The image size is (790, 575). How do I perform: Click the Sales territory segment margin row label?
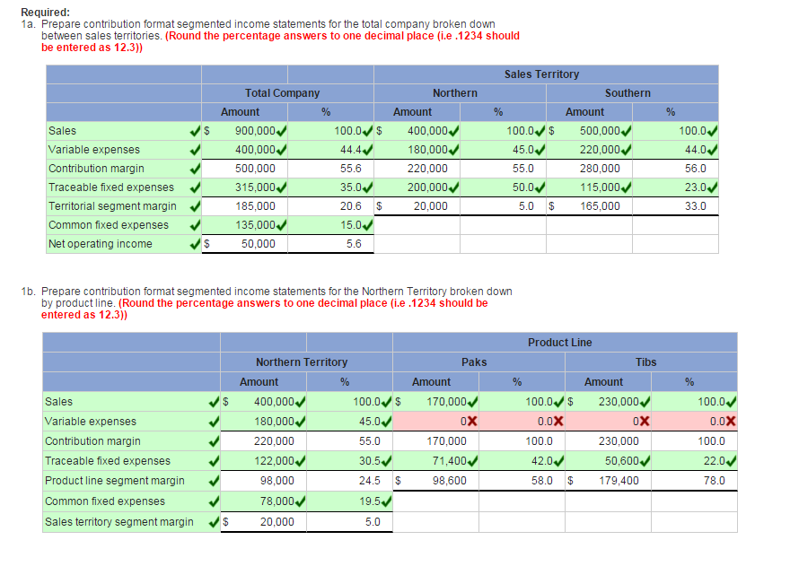(118, 522)
